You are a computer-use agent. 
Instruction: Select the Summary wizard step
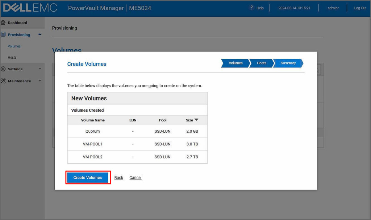[x=288, y=63]
